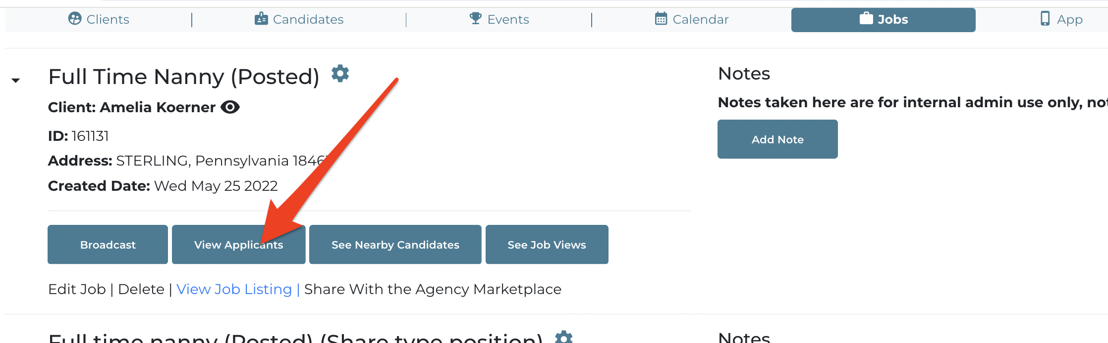Click the View Applicants button
The height and width of the screenshot is (343, 1108).
pyautogui.click(x=239, y=245)
